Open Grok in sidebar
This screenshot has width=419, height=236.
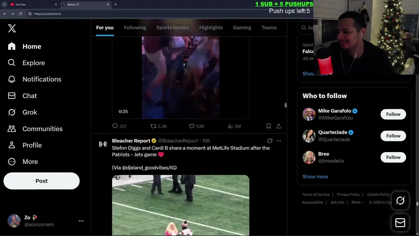pos(22,112)
